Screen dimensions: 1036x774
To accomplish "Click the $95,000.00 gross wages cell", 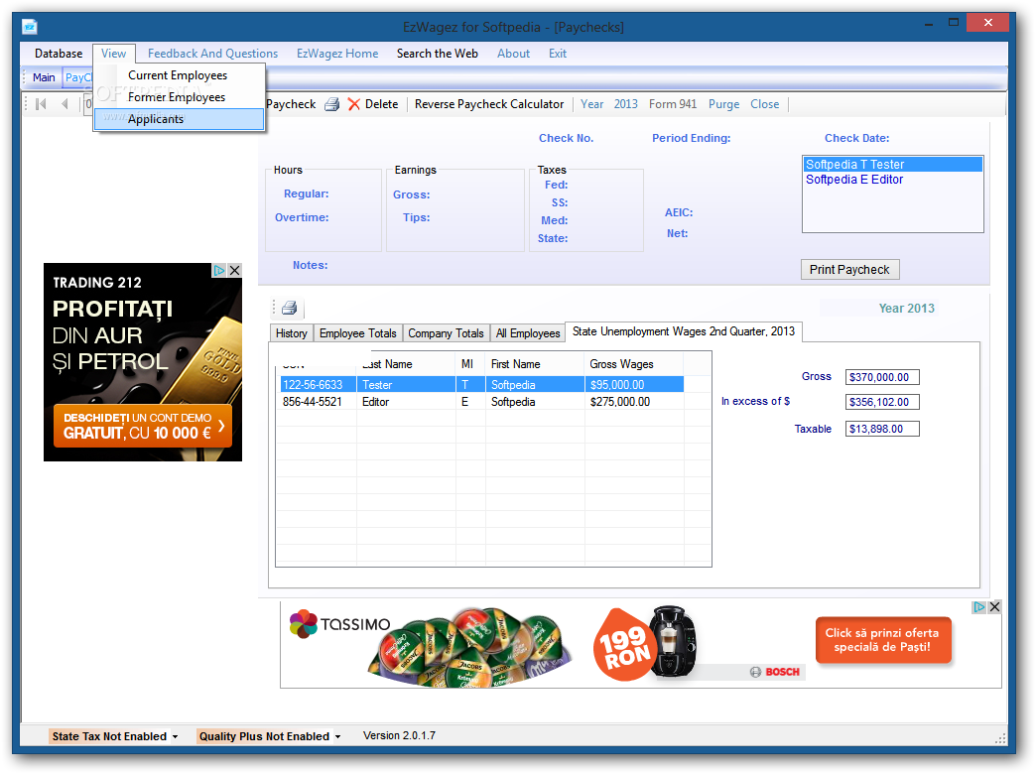I will point(634,385).
